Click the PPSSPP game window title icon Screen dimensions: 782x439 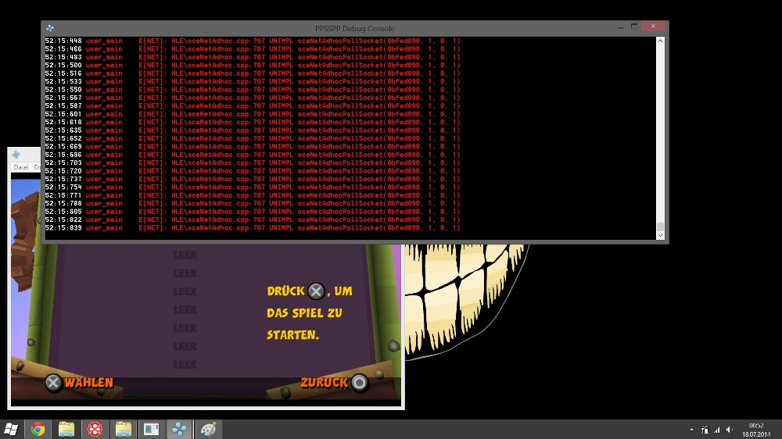pos(16,155)
